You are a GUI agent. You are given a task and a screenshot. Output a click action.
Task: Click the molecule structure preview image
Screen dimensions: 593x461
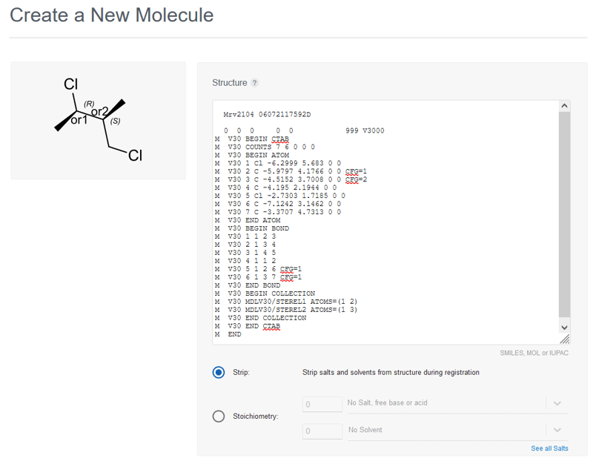[x=98, y=121]
